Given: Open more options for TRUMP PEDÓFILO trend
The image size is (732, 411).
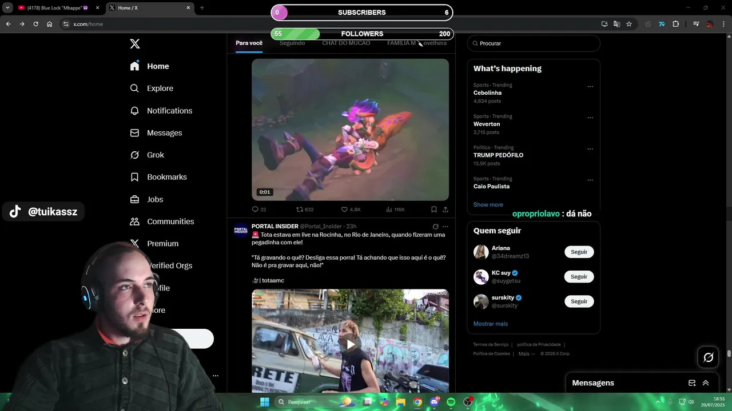Looking at the screenshot, I should pyautogui.click(x=590, y=149).
